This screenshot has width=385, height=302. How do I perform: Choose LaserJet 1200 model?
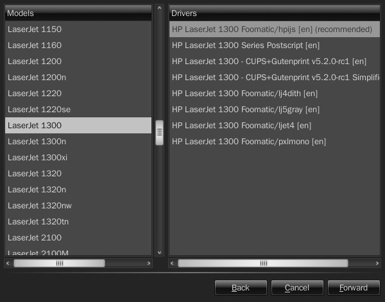[78, 62]
